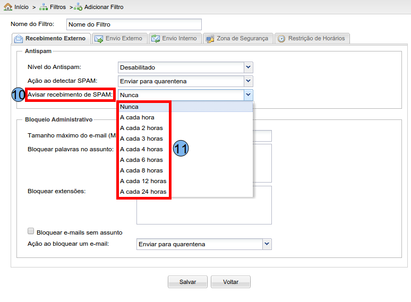Go to the Início breadcrumb link
Viewport: 411px width, 302px height.
tap(22, 7)
